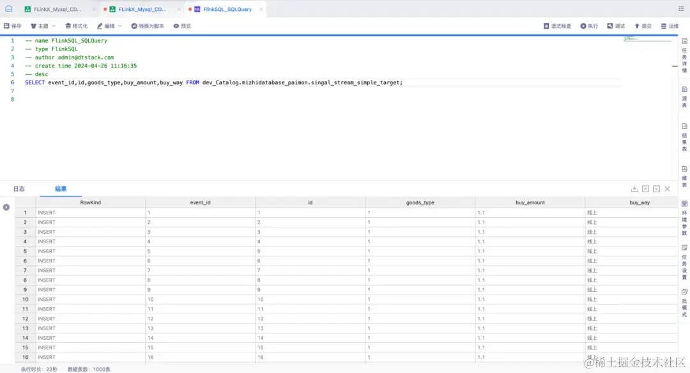
Task: Download the query results
Action: [634, 188]
